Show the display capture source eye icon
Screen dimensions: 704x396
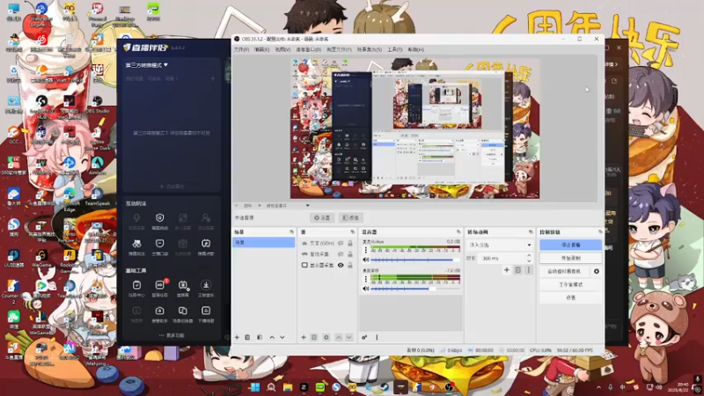(341, 266)
